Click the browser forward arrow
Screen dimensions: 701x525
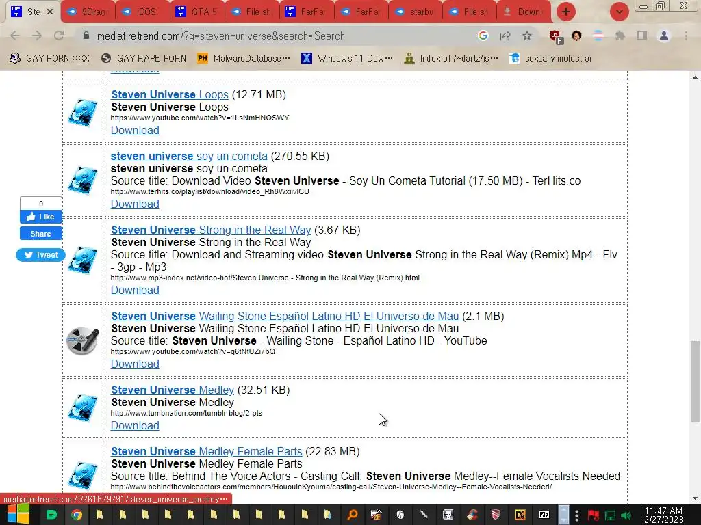pos(37,36)
